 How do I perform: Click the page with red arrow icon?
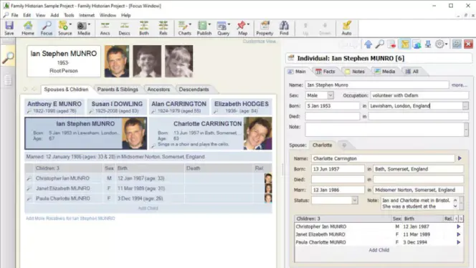coord(391,44)
